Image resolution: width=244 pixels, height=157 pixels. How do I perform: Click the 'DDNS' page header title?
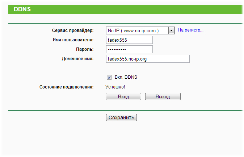point(22,9)
